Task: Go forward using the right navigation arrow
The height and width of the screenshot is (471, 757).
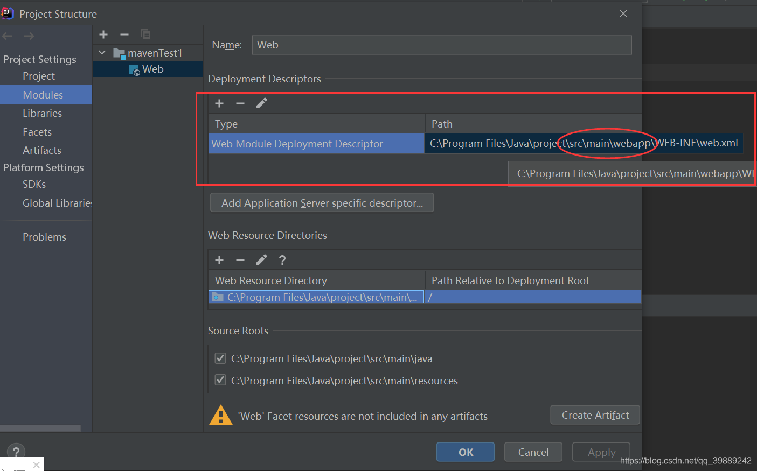Action: click(29, 36)
